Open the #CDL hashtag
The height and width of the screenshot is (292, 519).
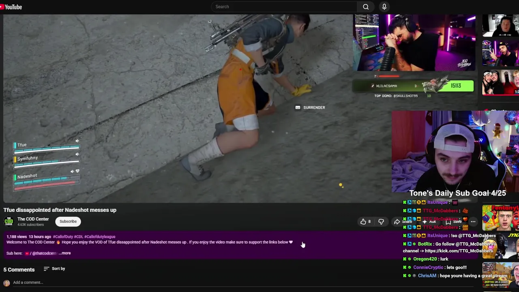pos(78,236)
